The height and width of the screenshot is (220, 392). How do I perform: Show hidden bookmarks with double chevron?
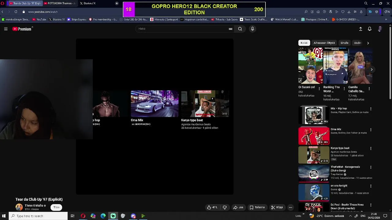click(x=386, y=19)
